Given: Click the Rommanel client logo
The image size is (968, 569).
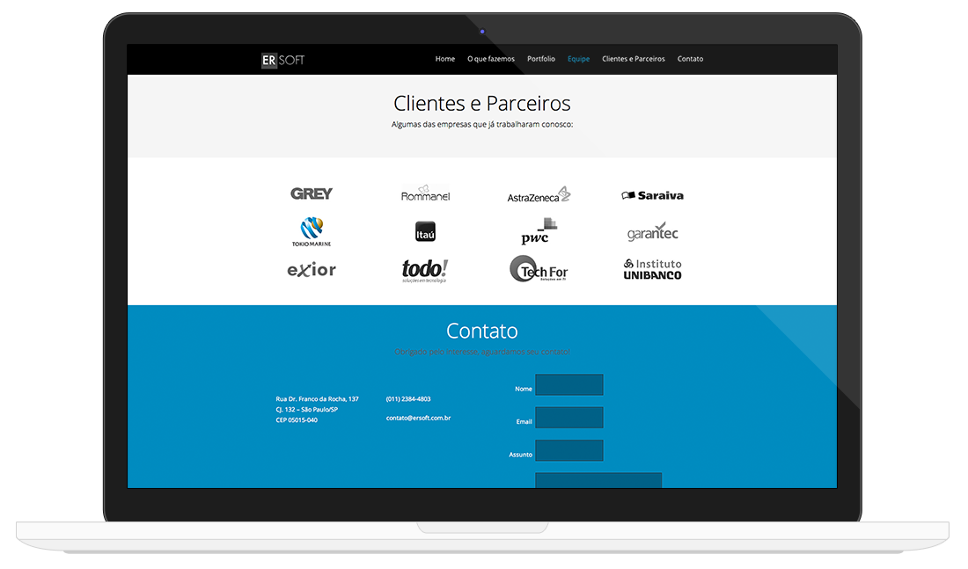Looking at the screenshot, I should pos(425,193).
